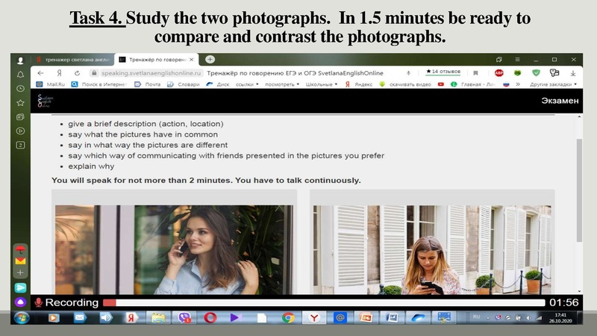Screen dimensions: 597x336
Task: Open new tab with plus button
Action: (210, 59)
